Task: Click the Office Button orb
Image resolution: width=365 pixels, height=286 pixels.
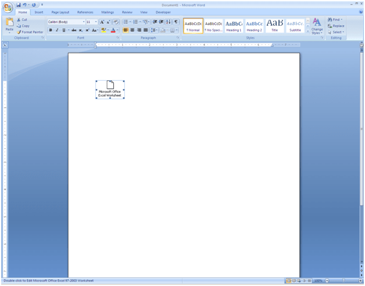Action: click(8, 7)
